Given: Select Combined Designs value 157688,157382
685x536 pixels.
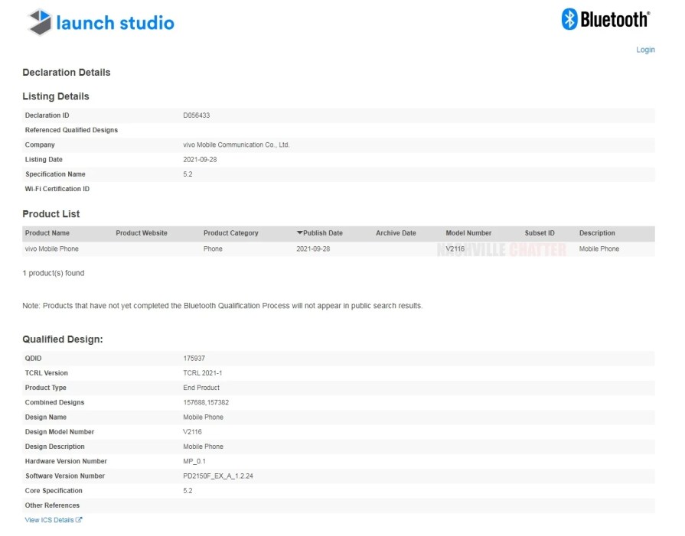Looking at the screenshot, I should (206, 402).
